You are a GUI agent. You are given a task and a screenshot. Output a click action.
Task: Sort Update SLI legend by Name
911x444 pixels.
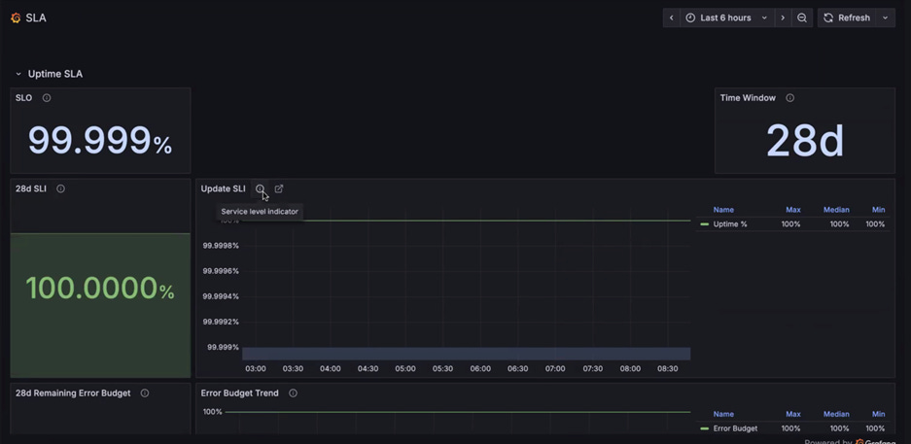pos(723,210)
